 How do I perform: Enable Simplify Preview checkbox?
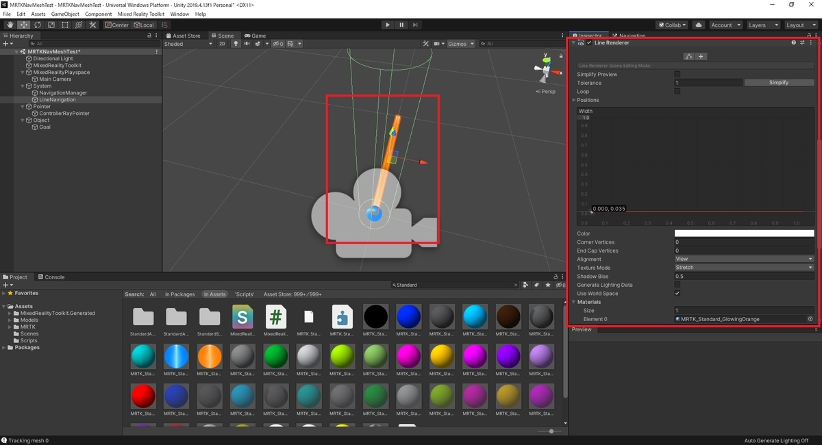click(x=677, y=74)
